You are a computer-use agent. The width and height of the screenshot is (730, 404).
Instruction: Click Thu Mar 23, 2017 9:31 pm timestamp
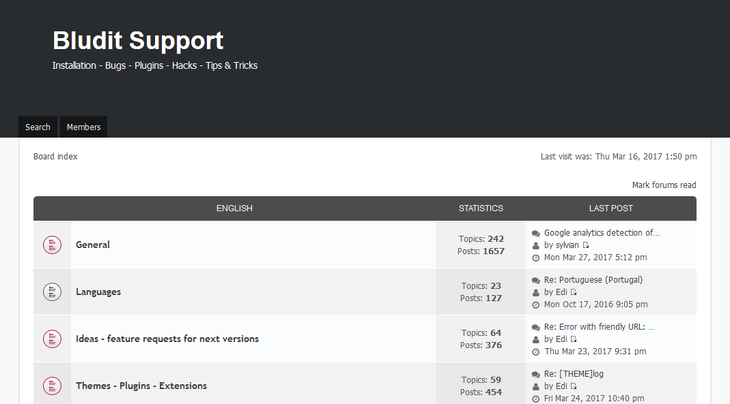coord(595,351)
